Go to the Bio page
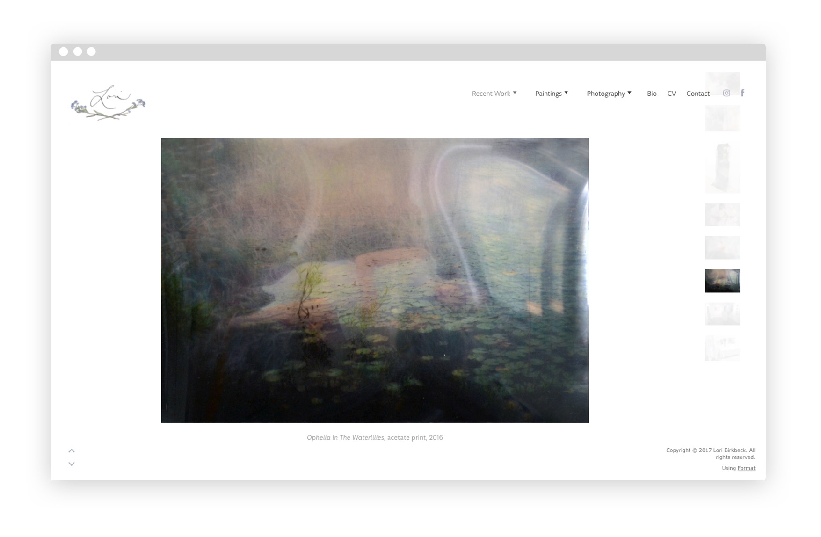Screen dimensions: 821x537 click(651, 93)
